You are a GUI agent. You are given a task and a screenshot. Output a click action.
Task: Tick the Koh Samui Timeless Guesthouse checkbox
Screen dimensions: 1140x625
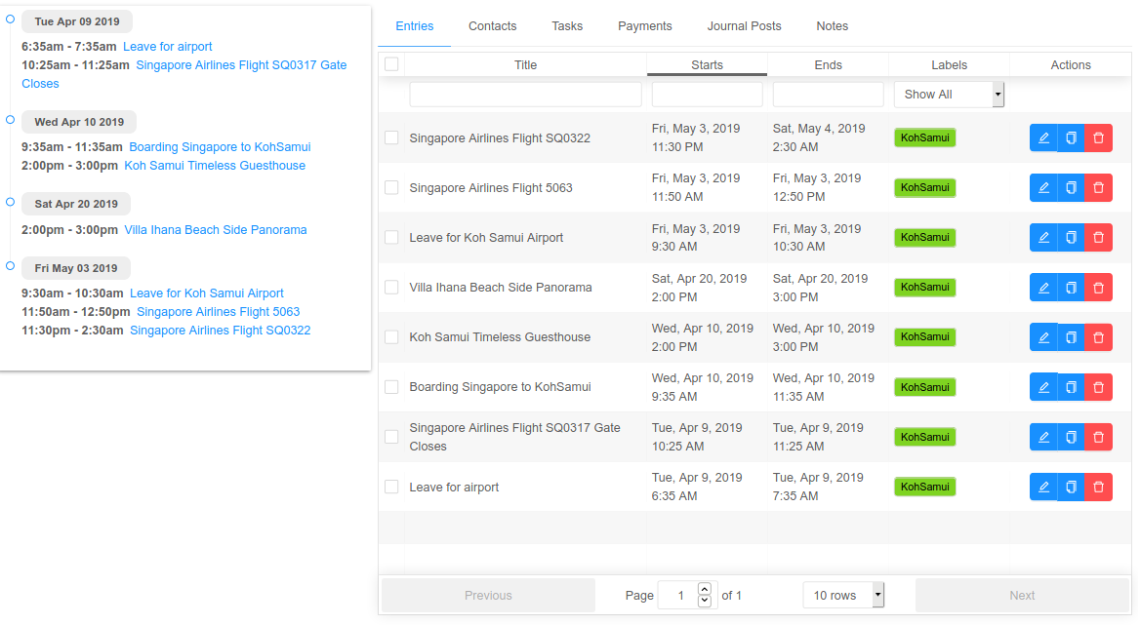click(x=391, y=337)
